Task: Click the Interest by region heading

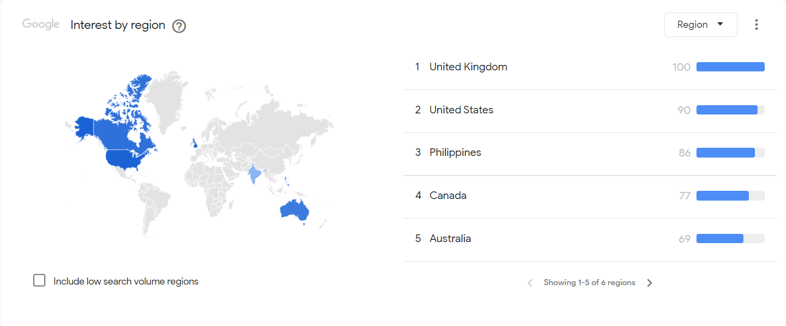Action: pos(118,25)
